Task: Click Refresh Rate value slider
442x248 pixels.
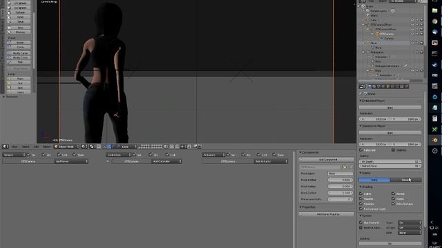Action: (390, 166)
